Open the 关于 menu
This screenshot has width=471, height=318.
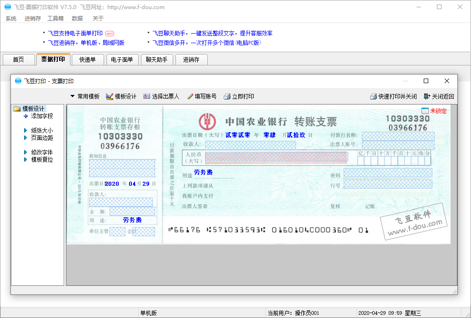tap(98, 19)
